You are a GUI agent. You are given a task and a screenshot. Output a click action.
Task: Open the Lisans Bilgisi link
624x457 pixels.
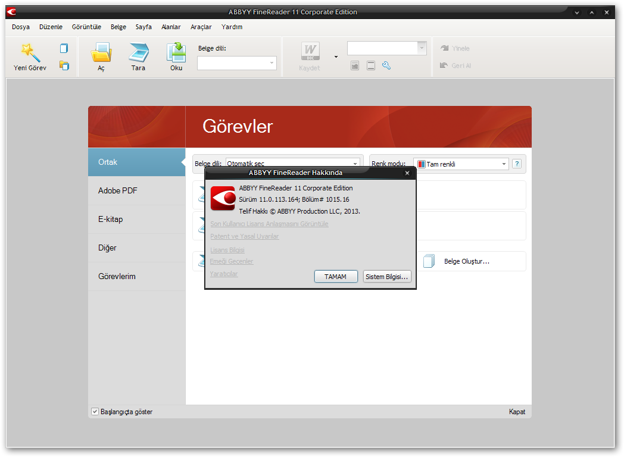(x=227, y=250)
